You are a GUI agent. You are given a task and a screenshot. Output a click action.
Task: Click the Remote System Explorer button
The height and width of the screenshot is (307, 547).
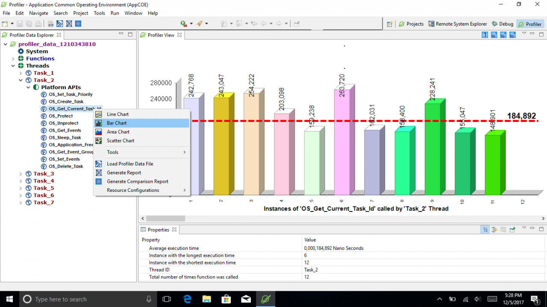tap(458, 24)
